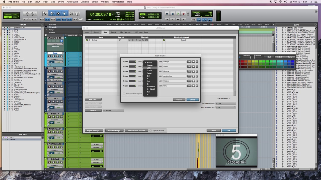Click the transport Play button
321x180 pixels.
click(x=178, y=14)
